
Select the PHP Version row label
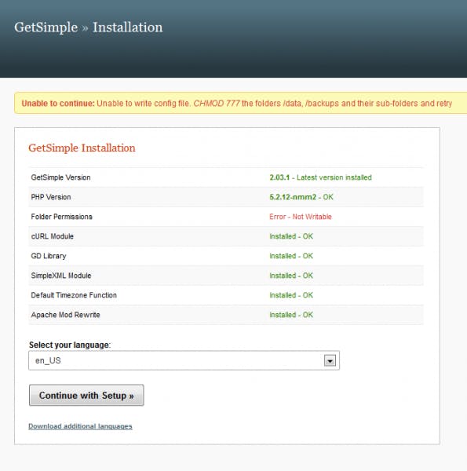[51, 197]
